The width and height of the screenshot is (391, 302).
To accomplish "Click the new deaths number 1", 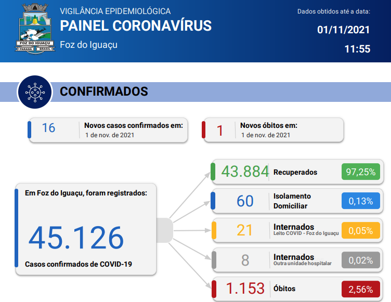I will pyautogui.click(x=220, y=130).
